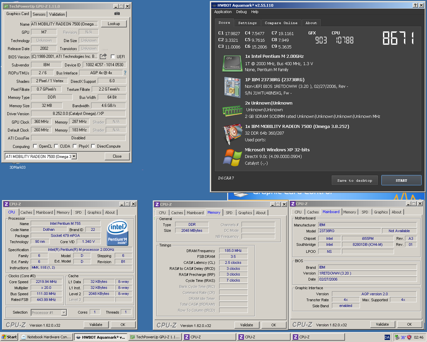Click the GPU Clock 360 MHz field
The width and height of the screenshot is (427, 342).
tap(41, 122)
